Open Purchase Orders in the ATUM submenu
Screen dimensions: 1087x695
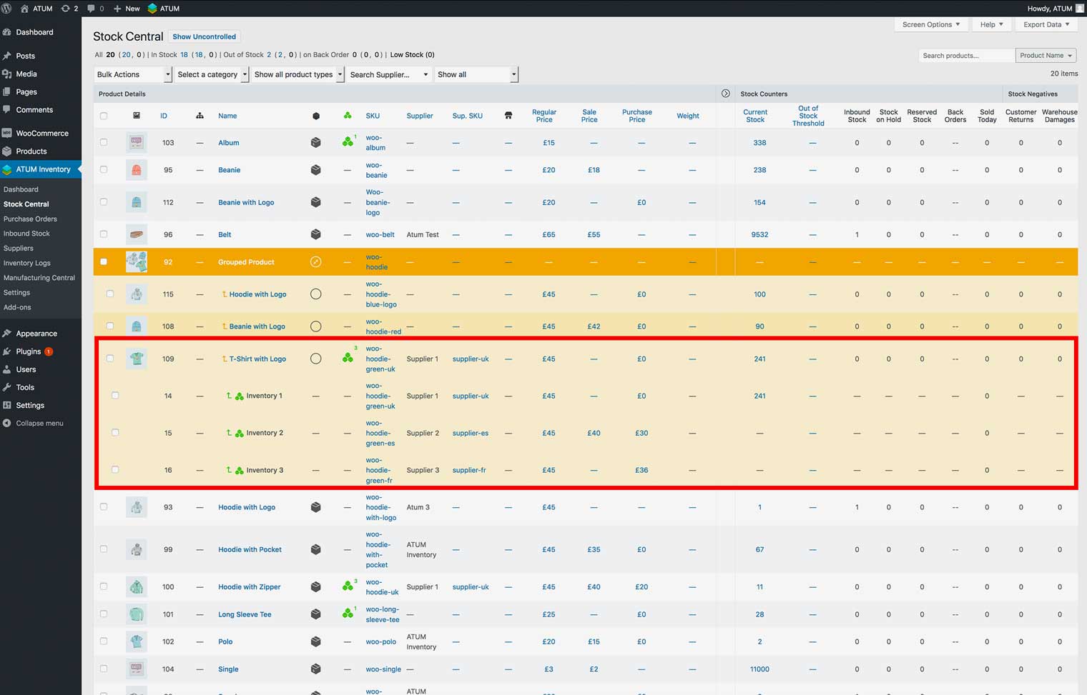click(30, 219)
